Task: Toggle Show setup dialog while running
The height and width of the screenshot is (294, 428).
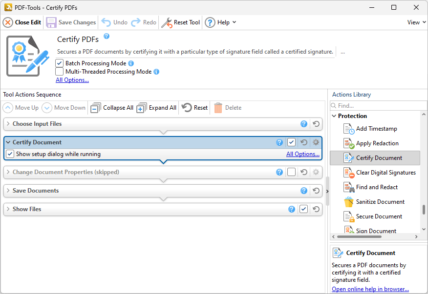Action: pos(10,154)
